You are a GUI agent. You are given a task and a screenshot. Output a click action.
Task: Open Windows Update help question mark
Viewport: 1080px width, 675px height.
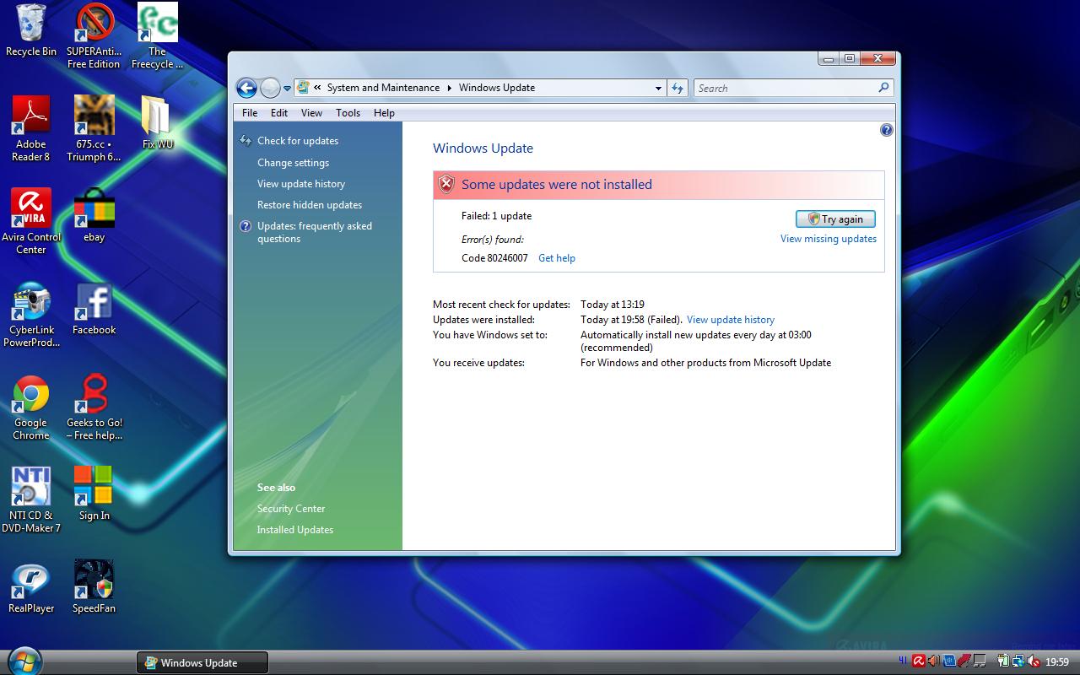[886, 130]
